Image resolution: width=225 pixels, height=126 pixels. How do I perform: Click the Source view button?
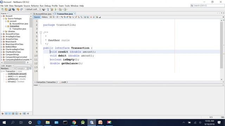37,17
